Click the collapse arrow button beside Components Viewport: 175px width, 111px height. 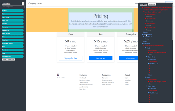[23, 3]
